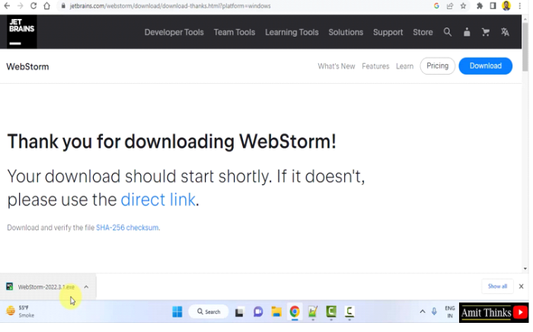
Task: Open the Learn page
Action: coord(404,66)
